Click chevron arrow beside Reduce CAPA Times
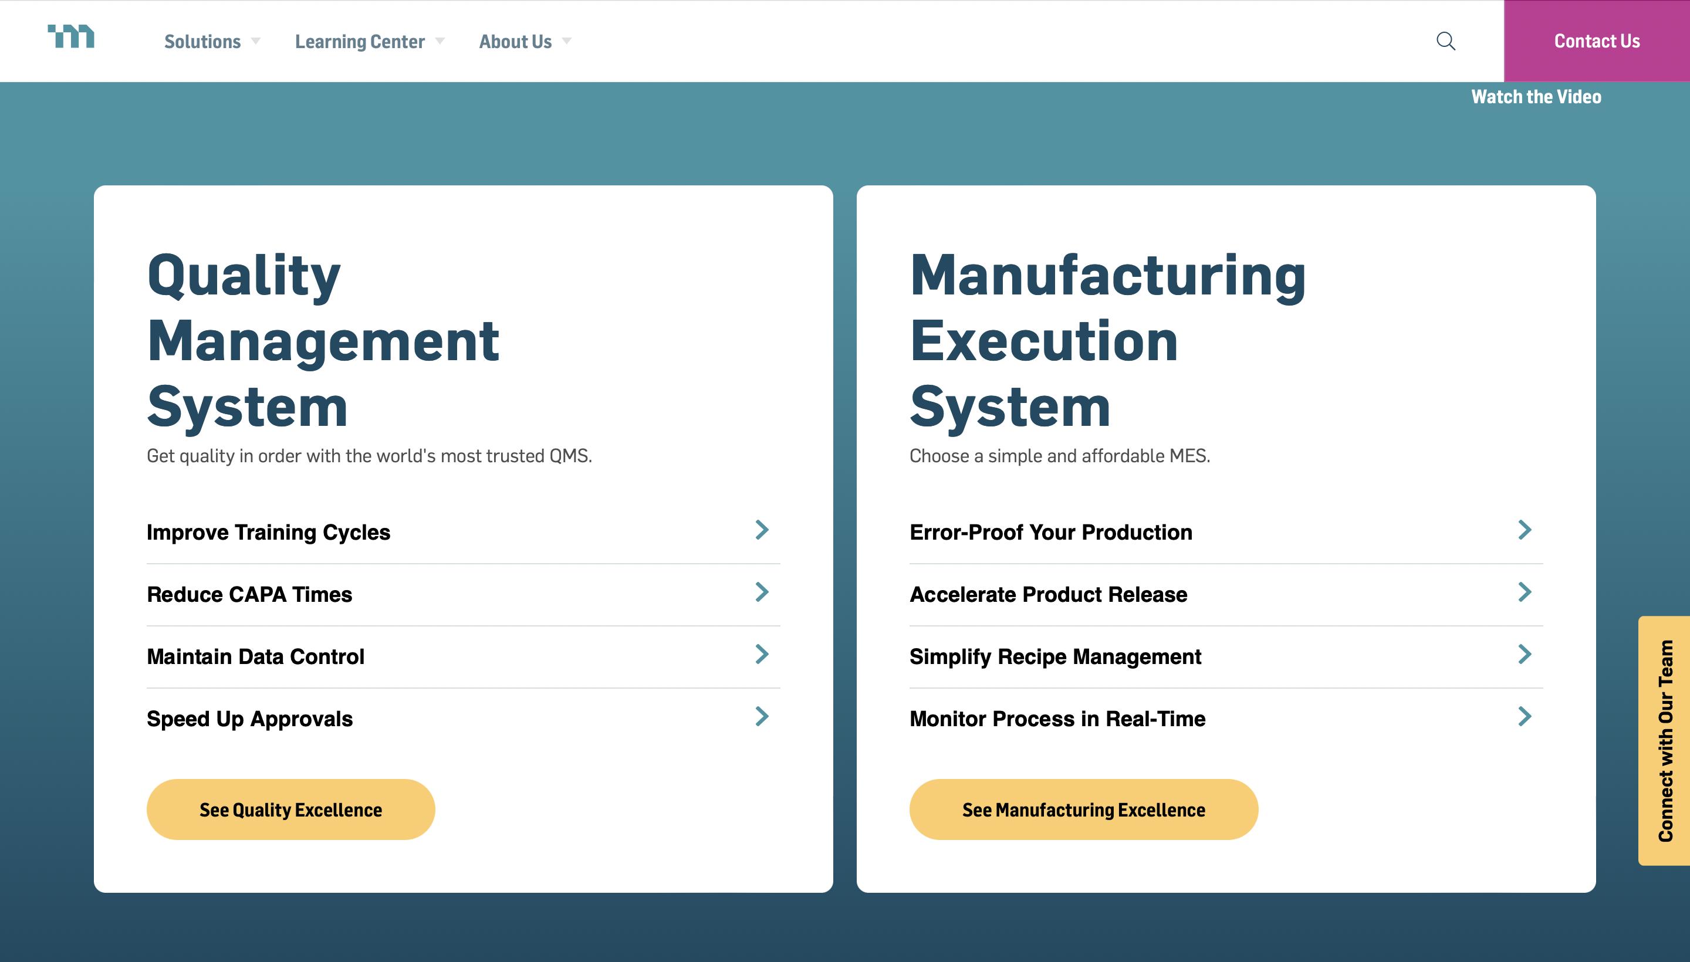1690x962 pixels. 762,592
